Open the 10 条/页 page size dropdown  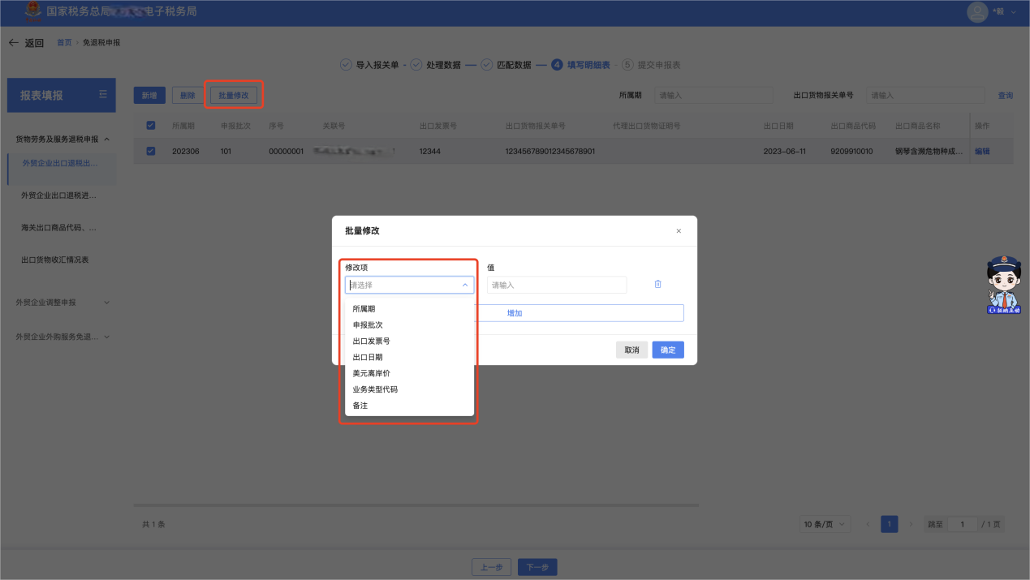click(824, 525)
